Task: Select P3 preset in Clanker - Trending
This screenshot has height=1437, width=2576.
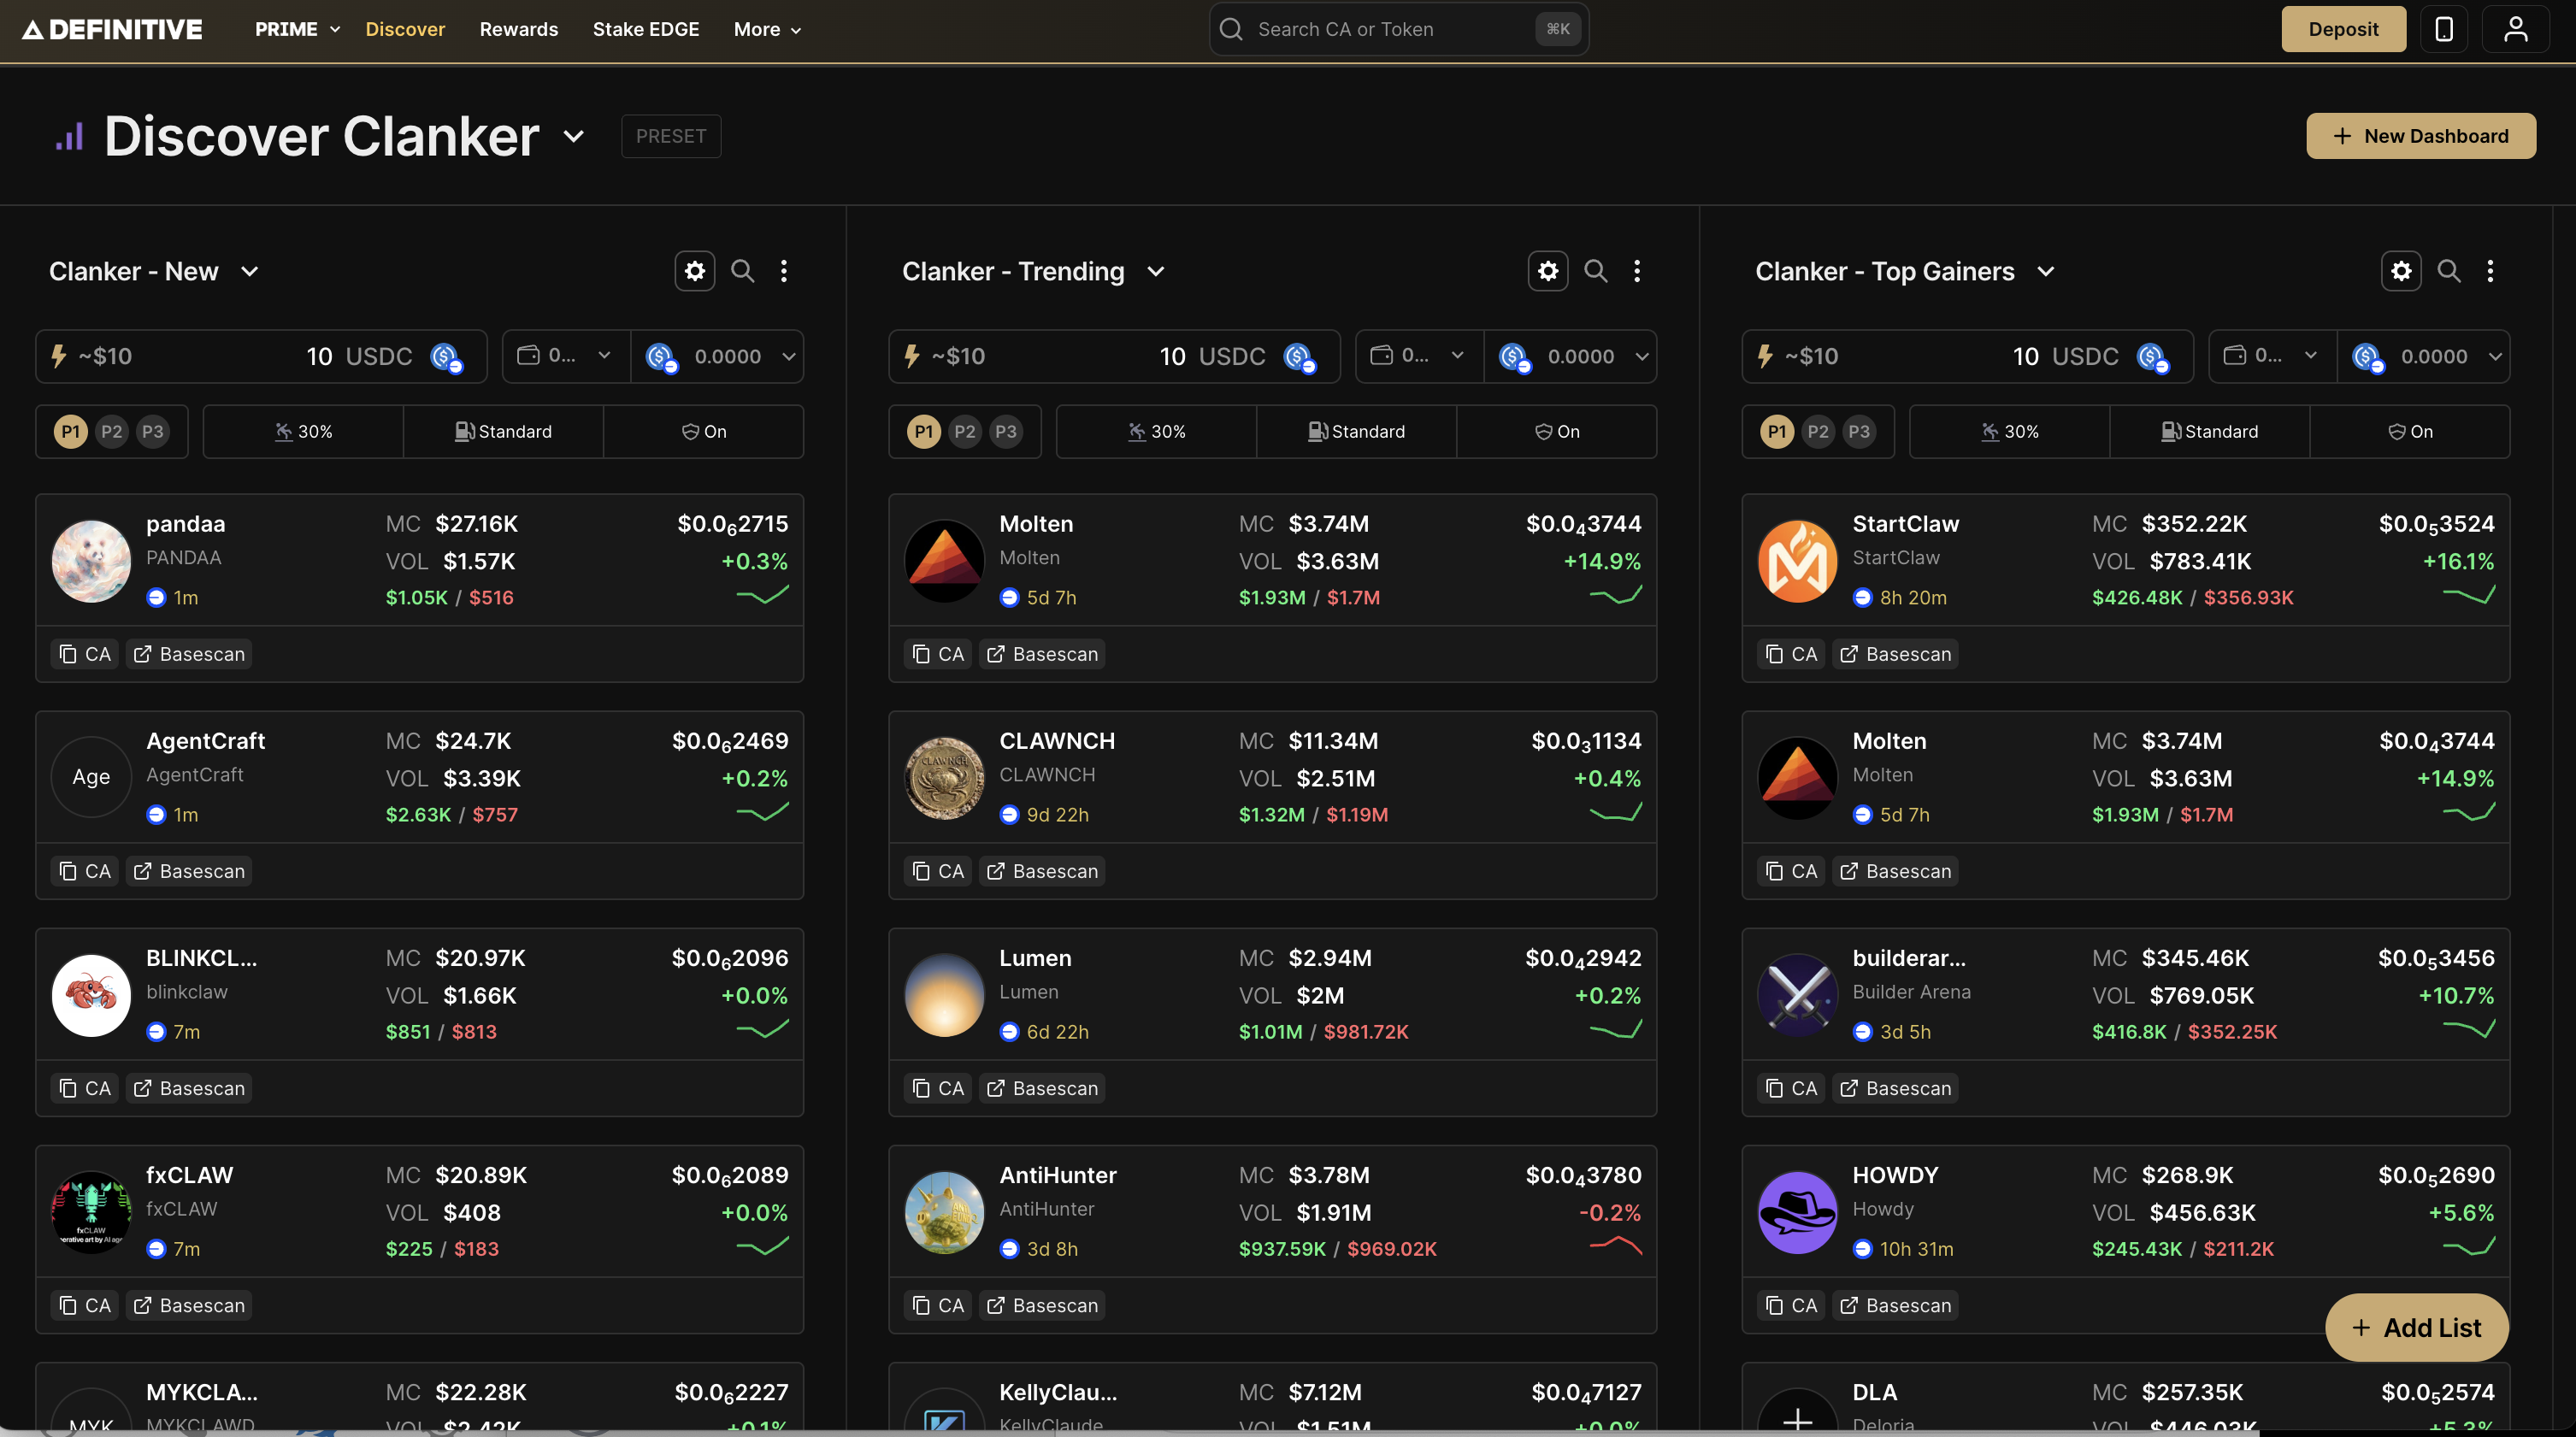Action: (1005, 432)
